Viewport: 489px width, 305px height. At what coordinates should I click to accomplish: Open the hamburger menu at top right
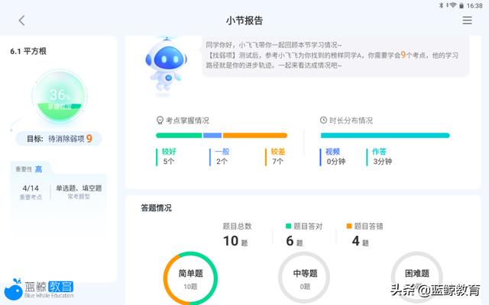coord(467,21)
